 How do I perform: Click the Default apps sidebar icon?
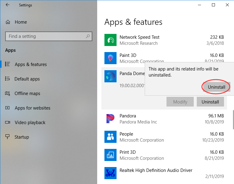click(x=8, y=79)
